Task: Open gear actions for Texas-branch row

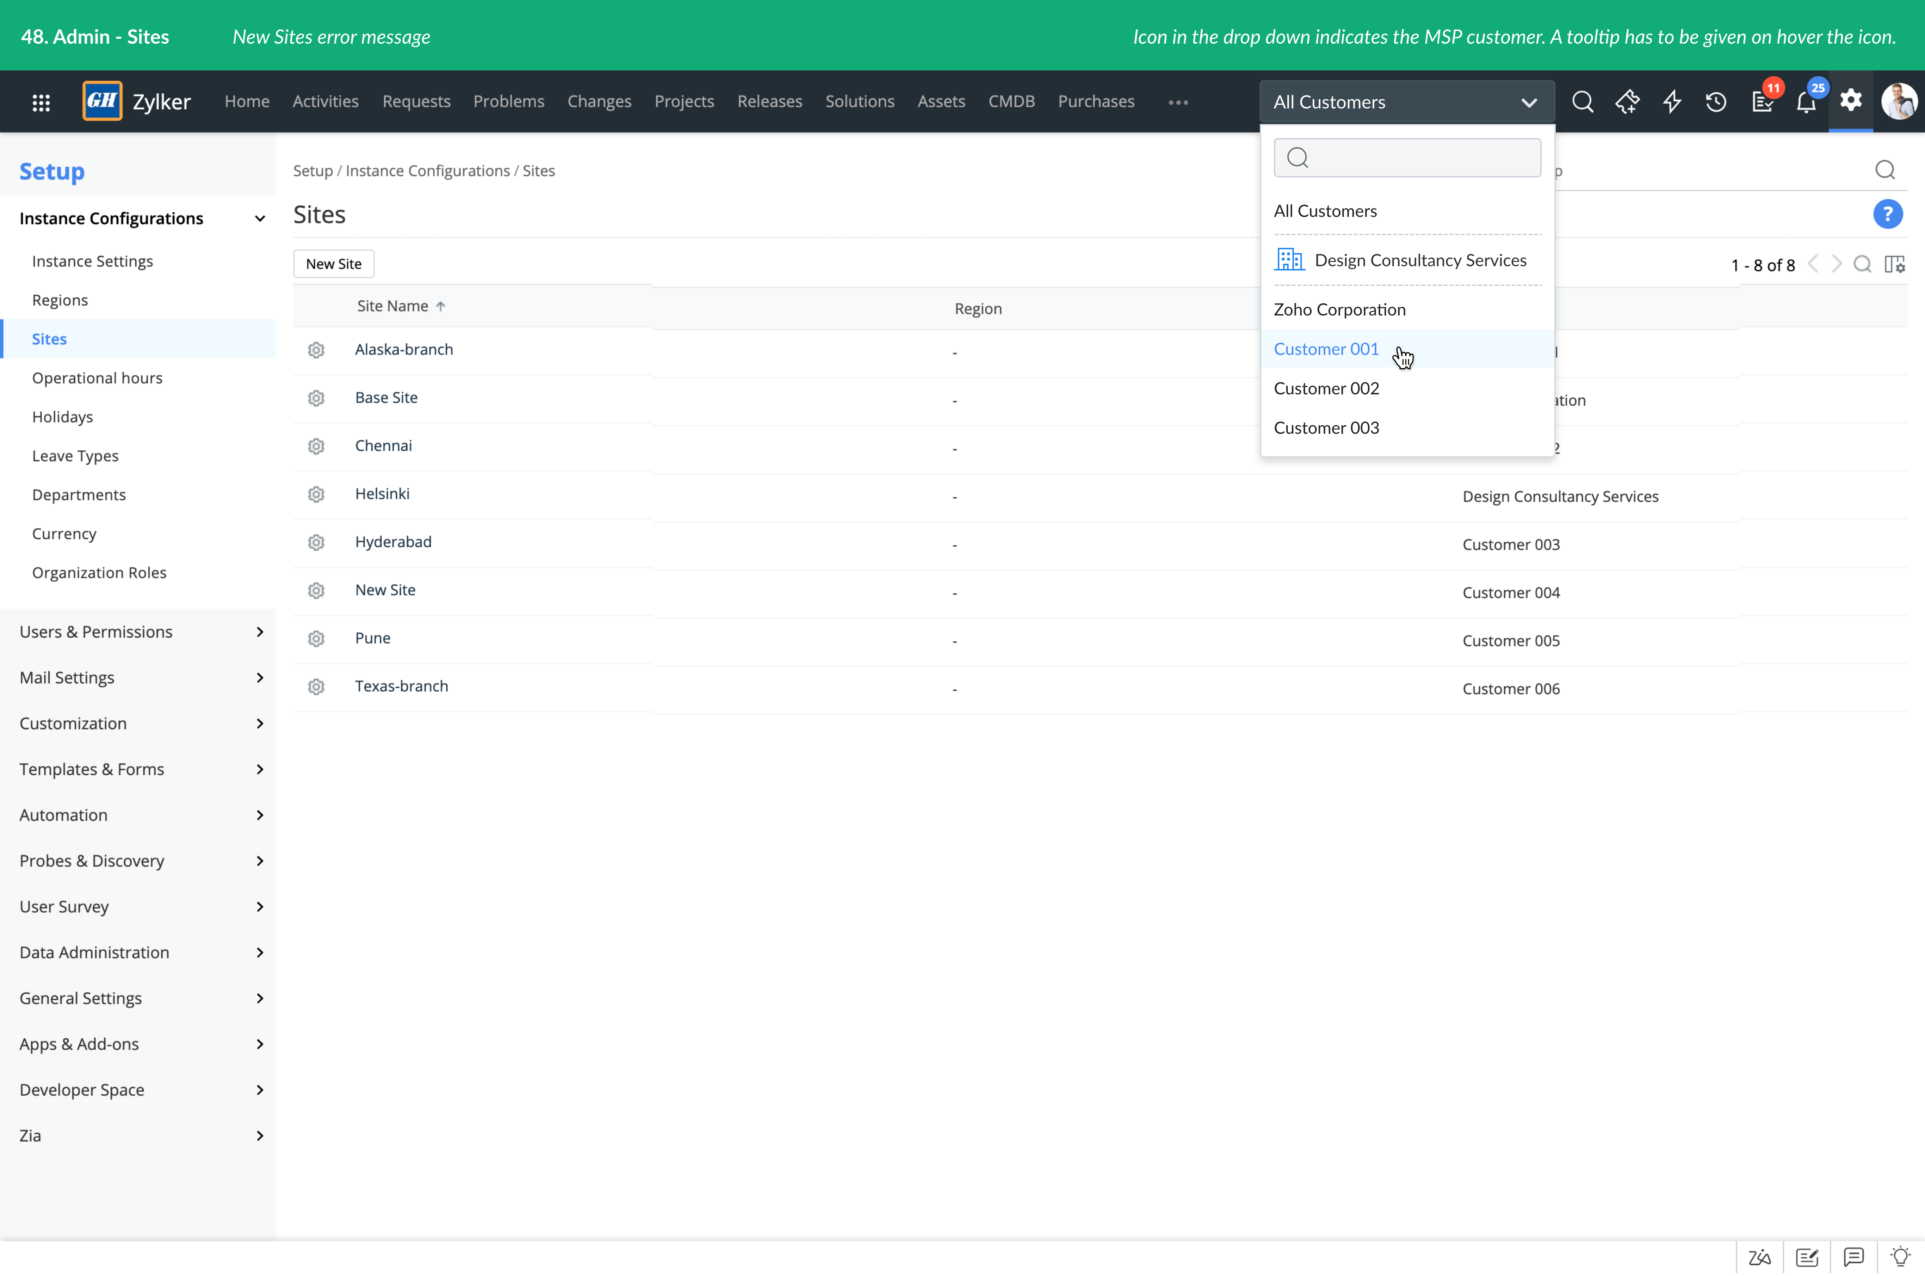Action: [316, 687]
